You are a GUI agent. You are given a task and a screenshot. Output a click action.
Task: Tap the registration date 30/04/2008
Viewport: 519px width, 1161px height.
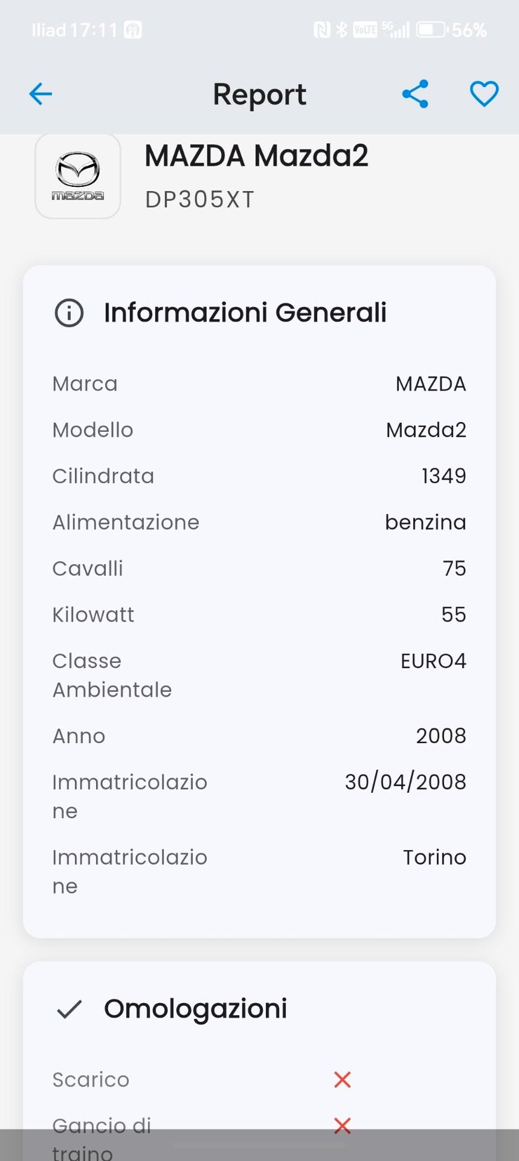405,782
